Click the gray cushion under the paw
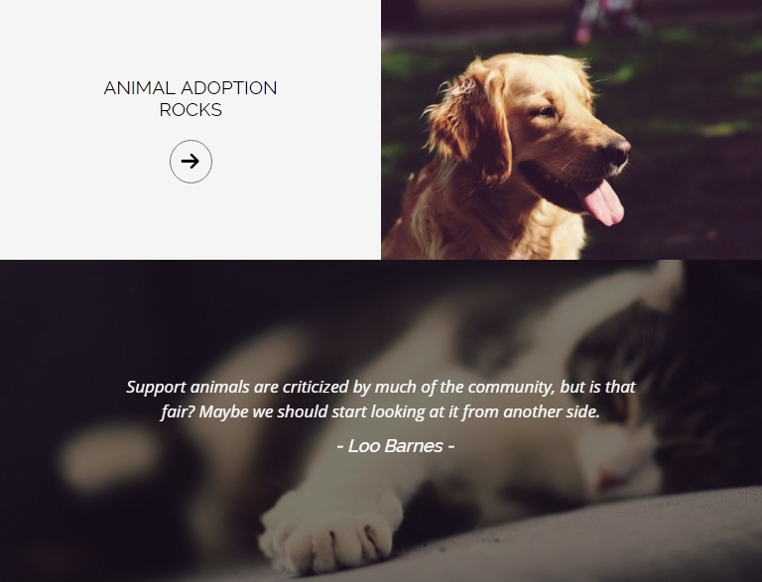The width and height of the screenshot is (762, 582). [559, 539]
